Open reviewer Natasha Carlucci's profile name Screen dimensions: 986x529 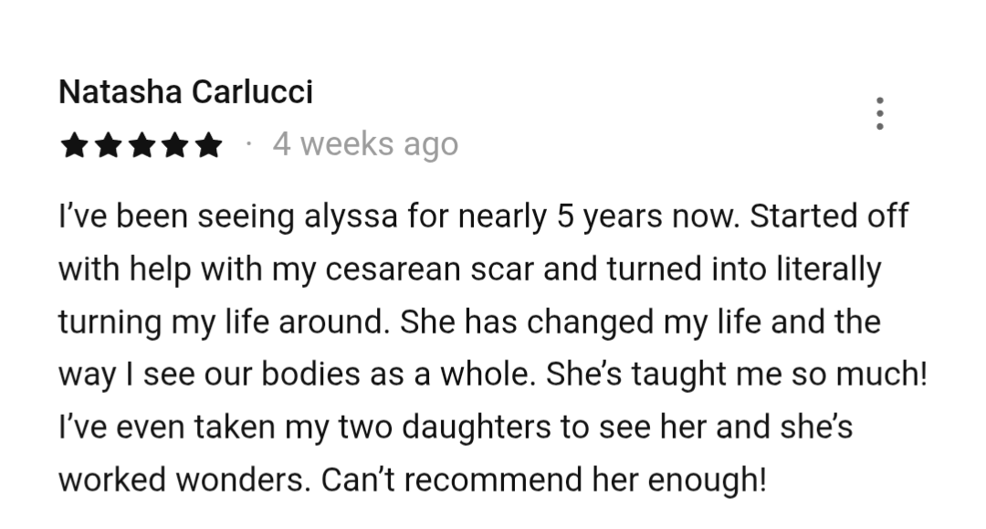pyautogui.click(x=185, y=92)
